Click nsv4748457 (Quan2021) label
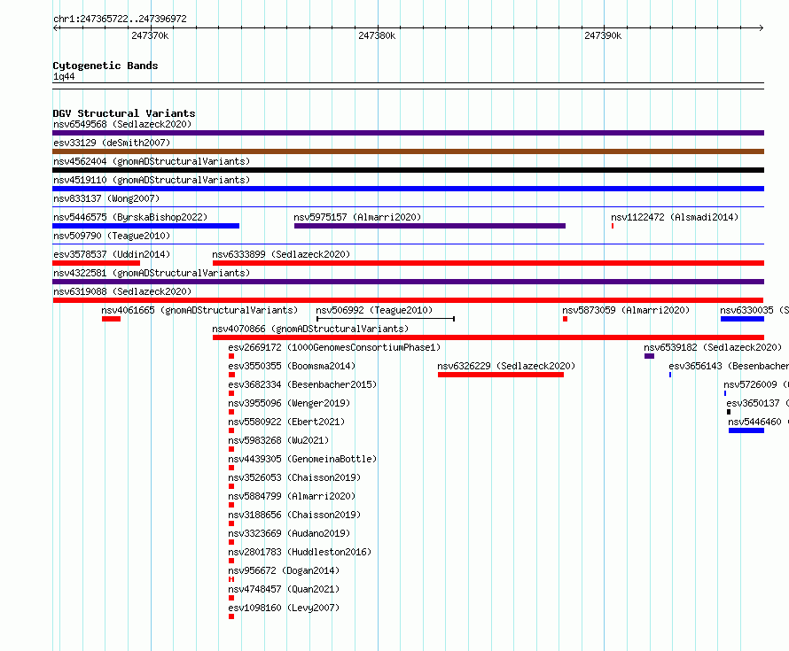This screenshot has width=789, height=651. tap(284, 589)
